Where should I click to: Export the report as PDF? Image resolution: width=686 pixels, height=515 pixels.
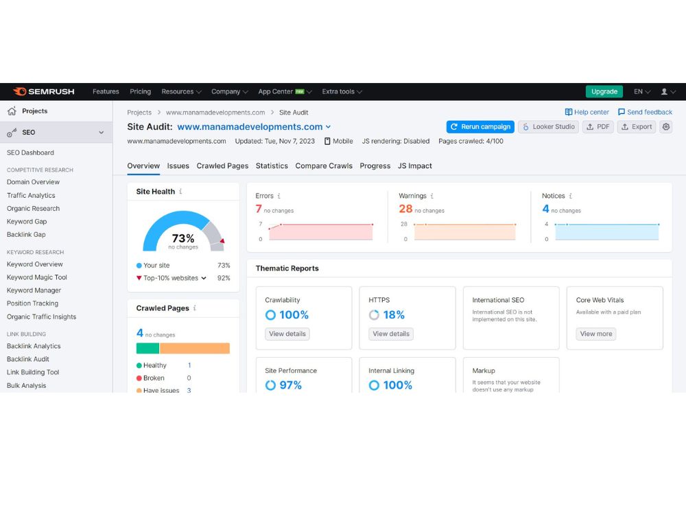click(598, 126)
